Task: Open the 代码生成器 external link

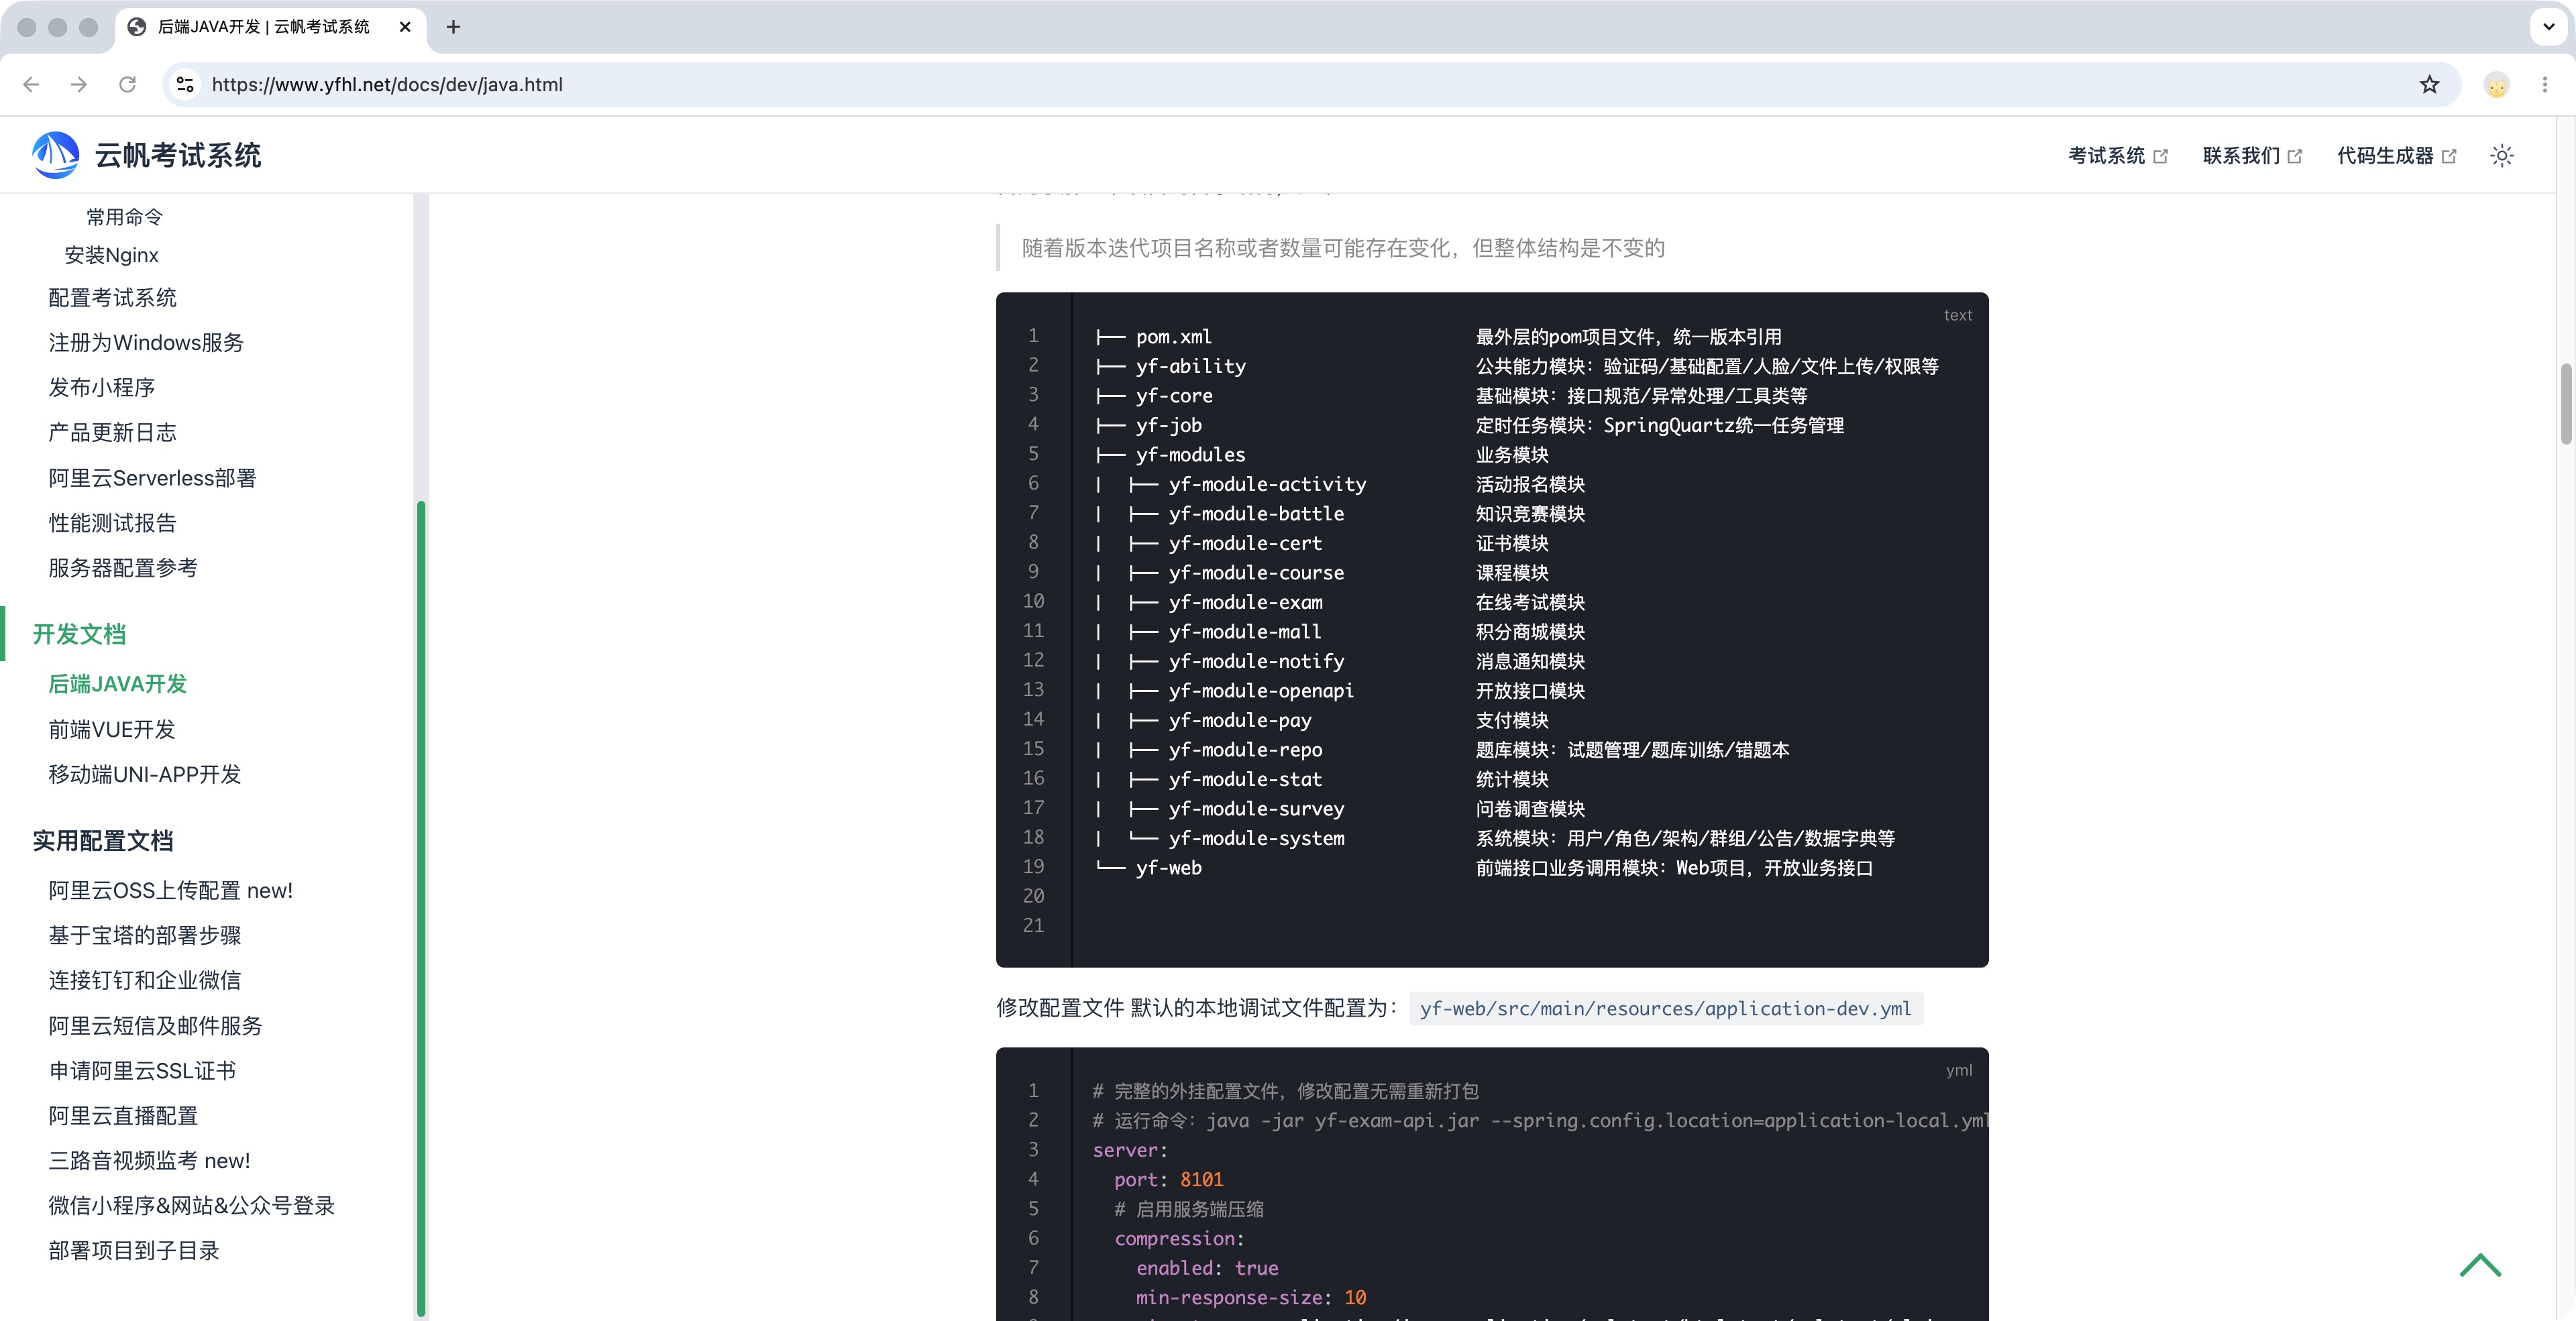Action: click(x=2396, y=155)
